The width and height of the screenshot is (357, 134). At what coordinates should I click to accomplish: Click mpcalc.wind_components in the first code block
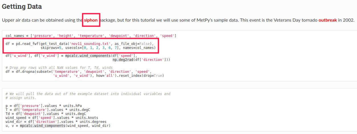tap(87, 55)
